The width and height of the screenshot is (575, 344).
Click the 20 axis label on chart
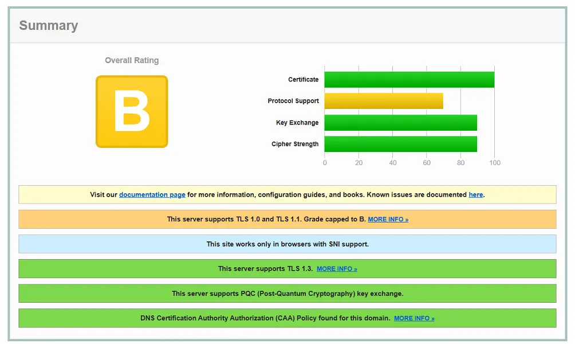(x=359, y=163)
